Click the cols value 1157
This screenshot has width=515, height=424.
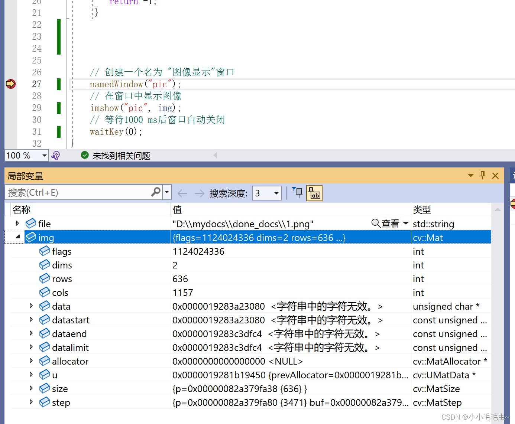pos(183,293)
